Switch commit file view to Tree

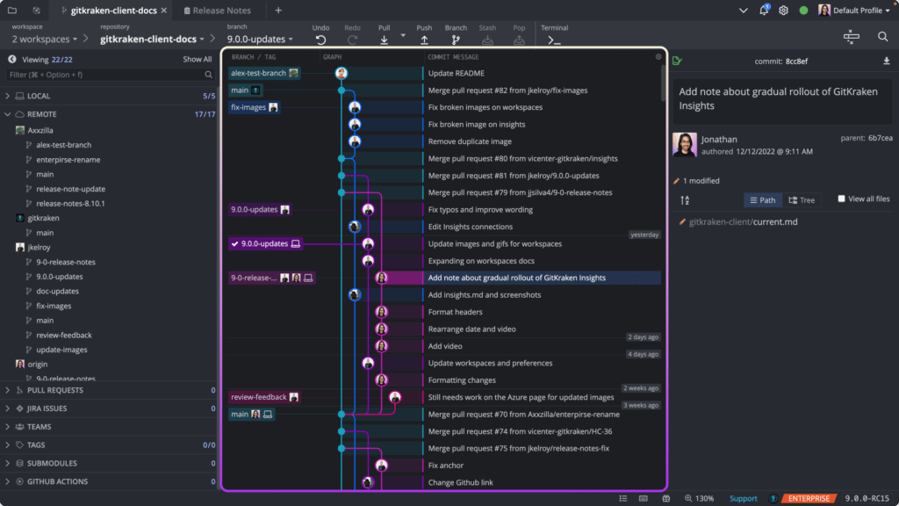802,199
